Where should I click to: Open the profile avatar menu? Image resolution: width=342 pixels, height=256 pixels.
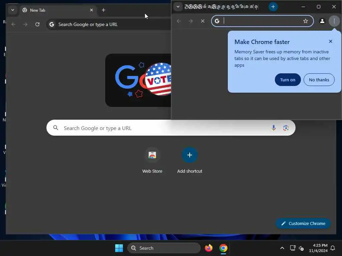[x=322, y=21]
